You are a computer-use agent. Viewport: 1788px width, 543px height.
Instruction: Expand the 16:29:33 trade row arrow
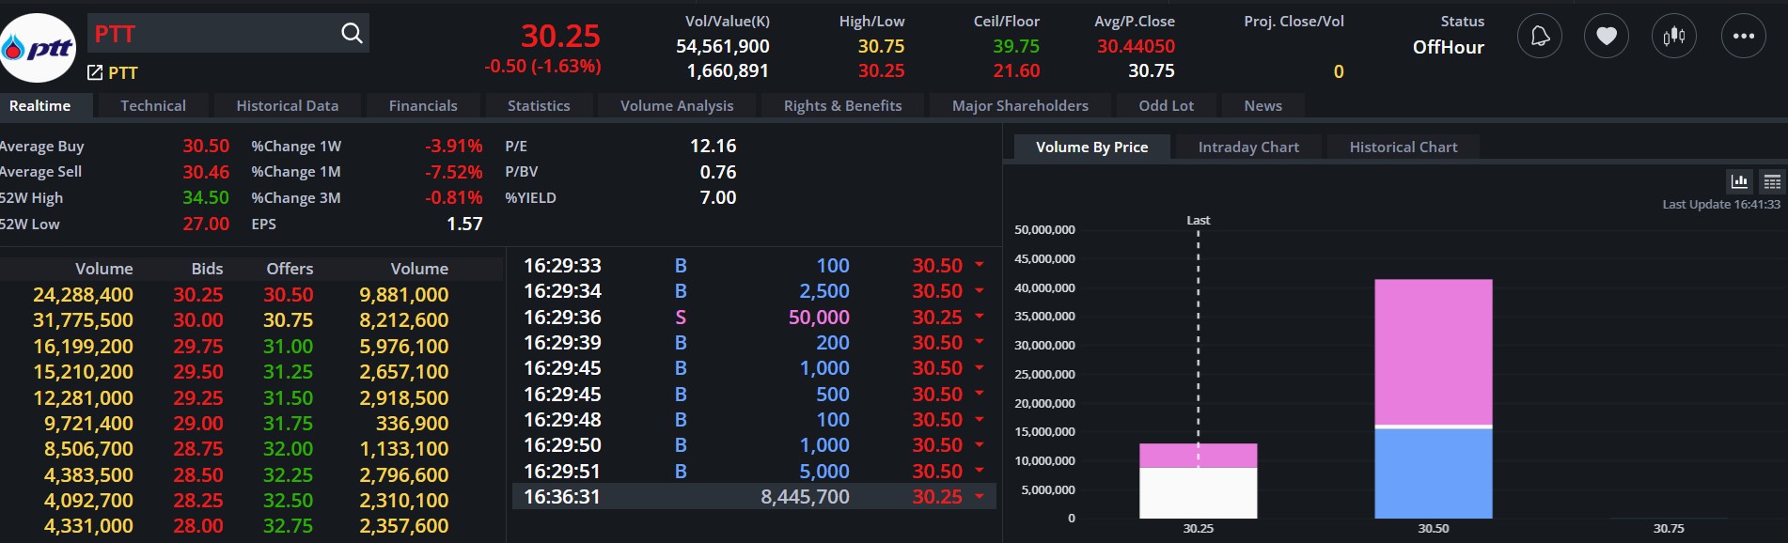click(980, 265)
